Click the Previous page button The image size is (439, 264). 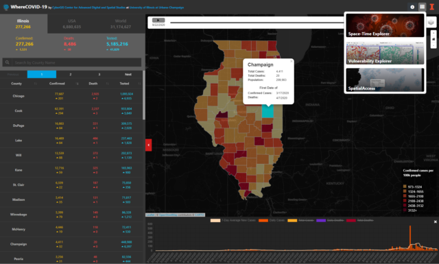[x=13, y=74]
